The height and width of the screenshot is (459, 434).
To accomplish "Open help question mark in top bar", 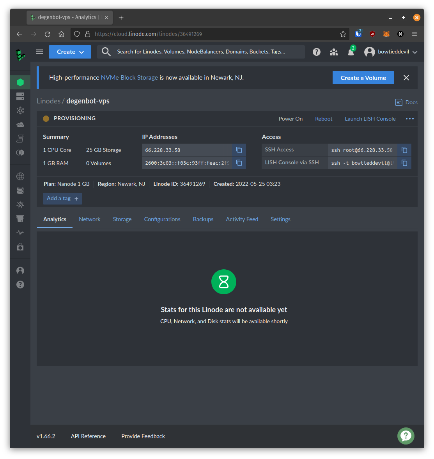I will click(317, 52).
